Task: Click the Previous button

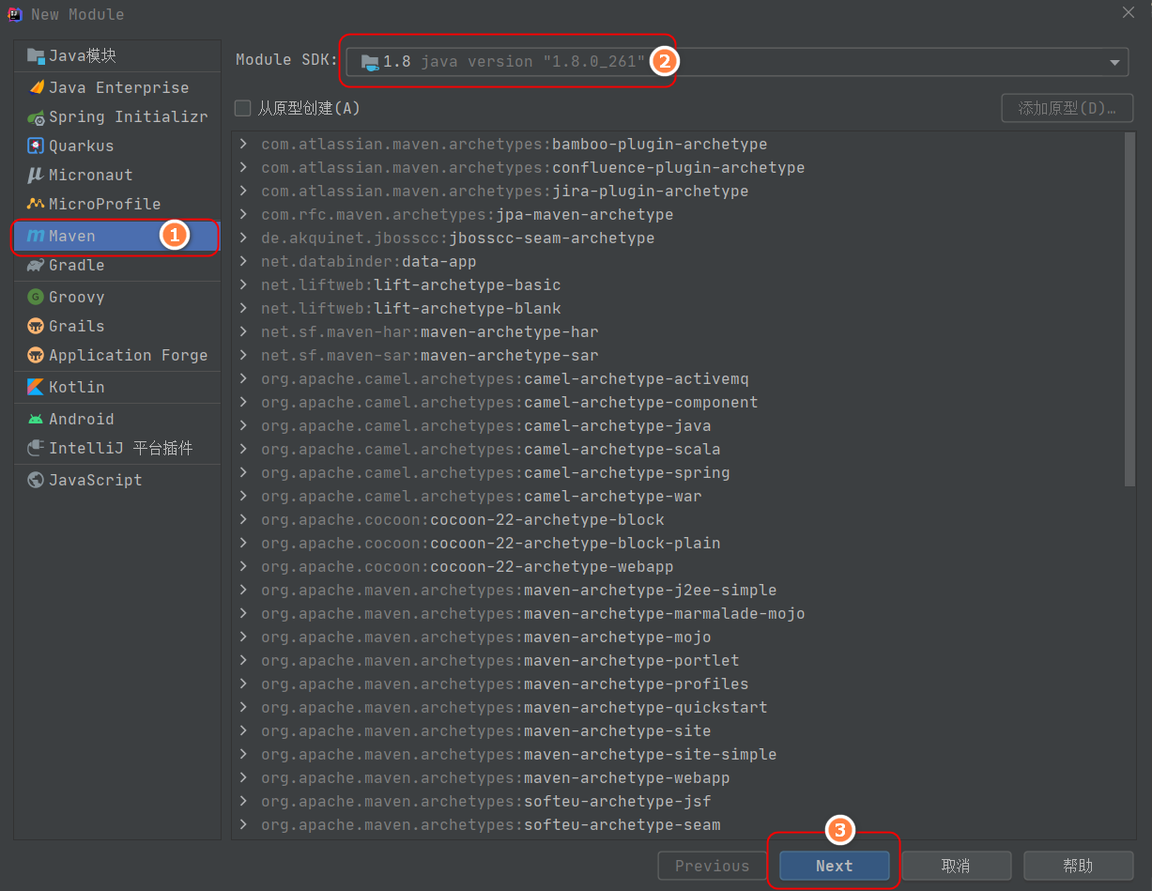Action: click(713, 866)
